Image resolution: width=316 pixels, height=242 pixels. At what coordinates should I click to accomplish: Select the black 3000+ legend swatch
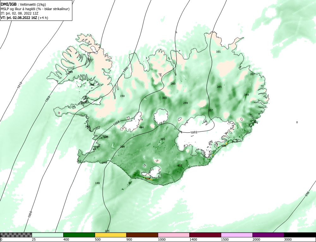coord(300,235)
